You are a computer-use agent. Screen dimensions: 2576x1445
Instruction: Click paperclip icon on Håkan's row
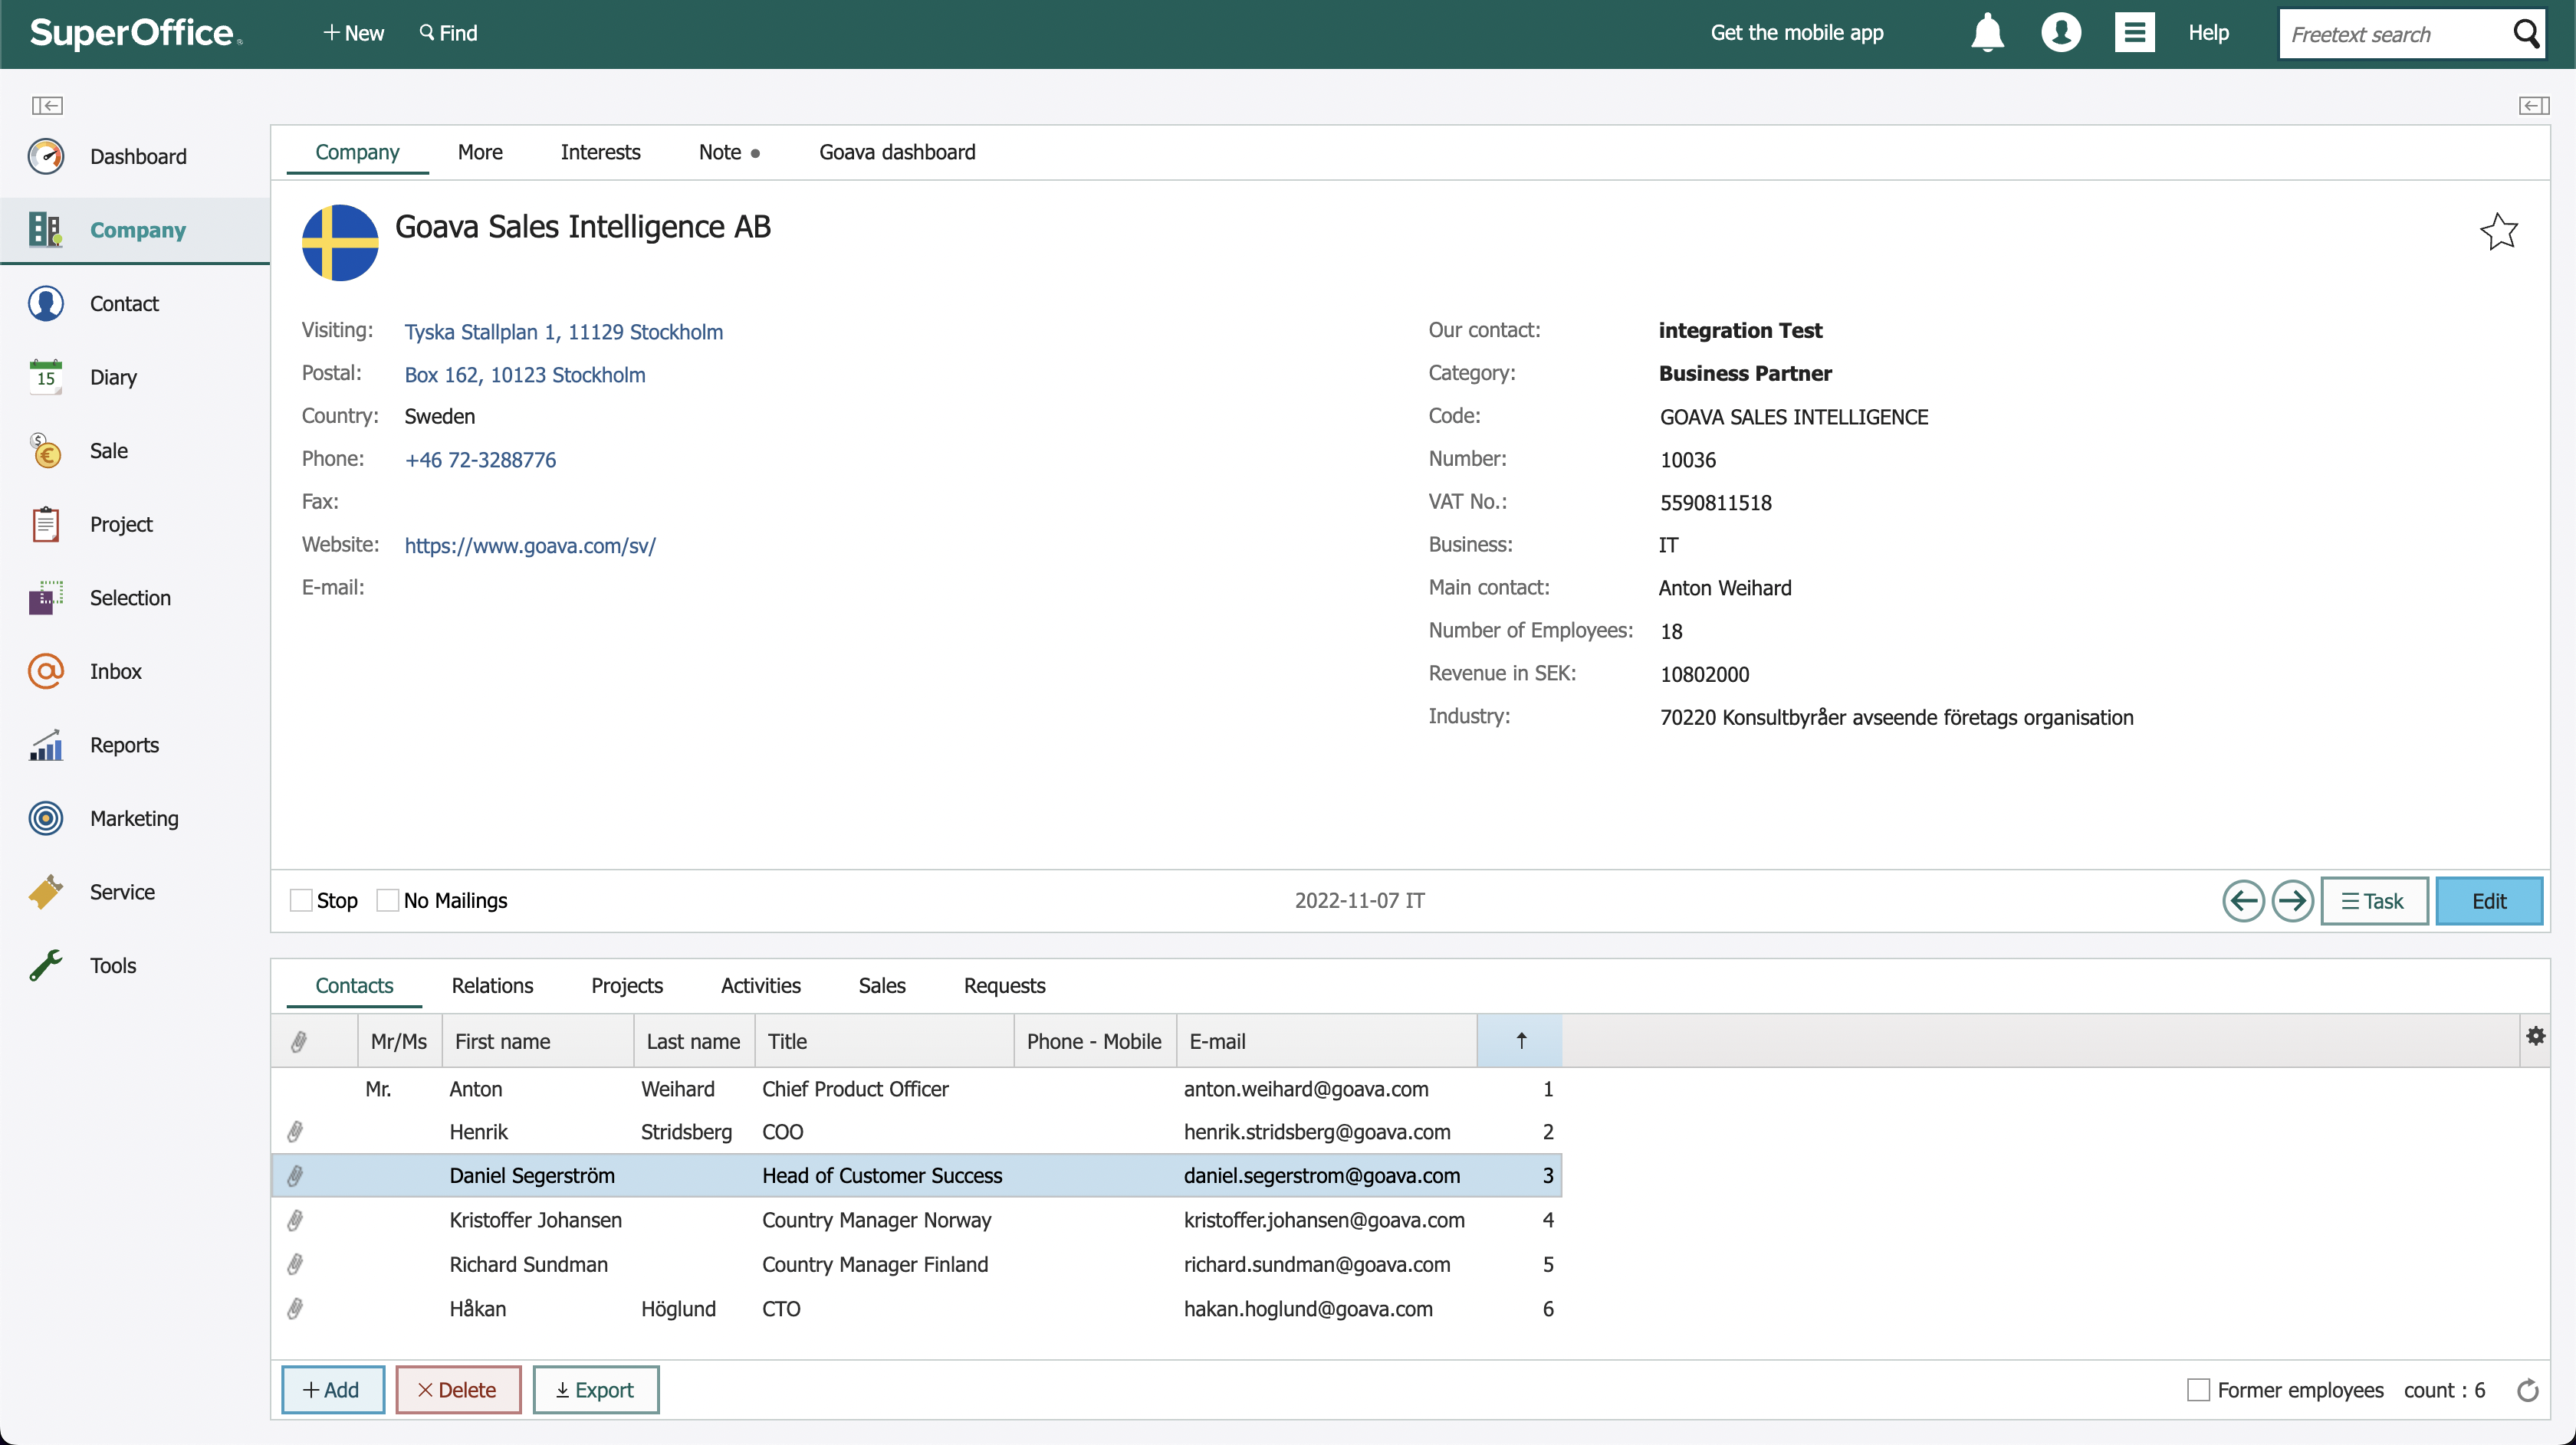coord(295,1309)
